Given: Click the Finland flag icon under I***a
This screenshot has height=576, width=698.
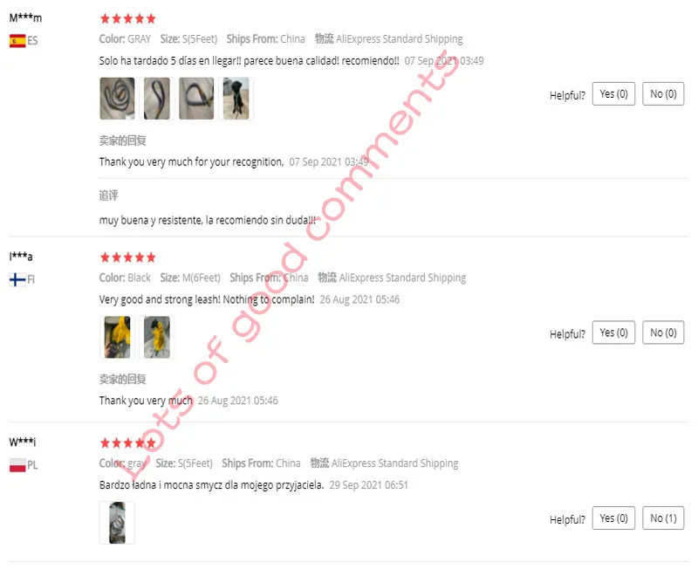Looking at the screenshot, I should pyautogui.click(x=17, y=279).
